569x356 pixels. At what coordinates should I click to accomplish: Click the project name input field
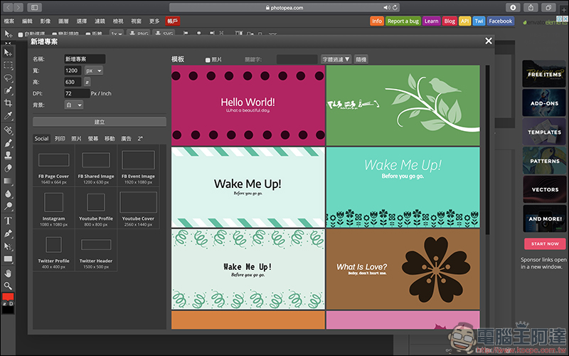85,59
